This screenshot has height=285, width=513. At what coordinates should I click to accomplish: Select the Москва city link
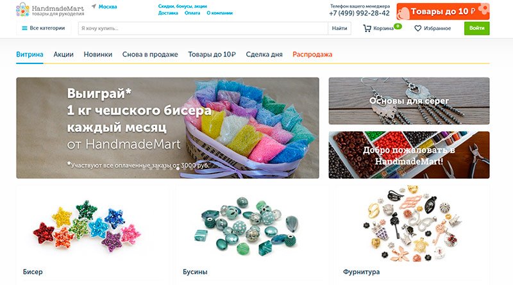(108, 6)
